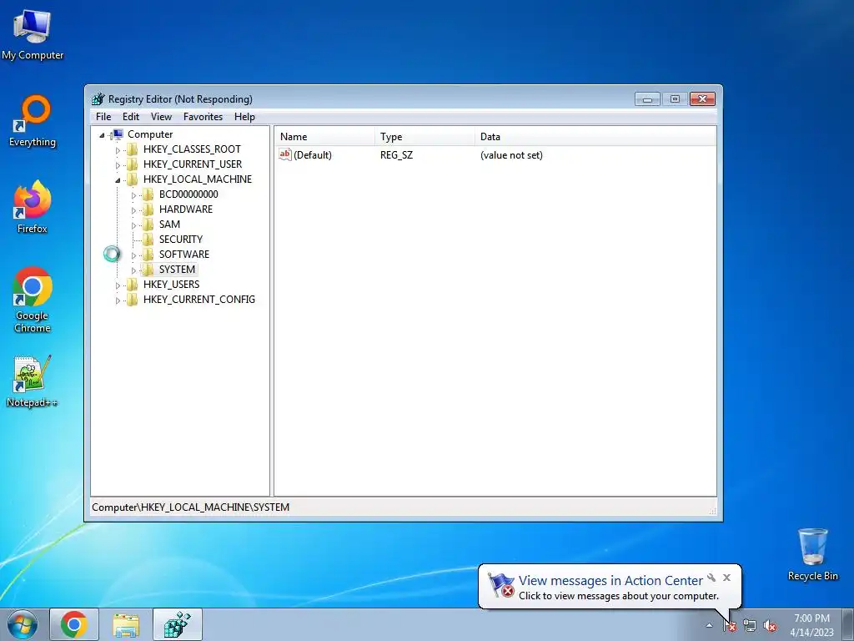The height and width of the screenshot is (641, 854).
Task: Select the Google Chrome desktop shortcut
Action: click(x=33, y=300)
